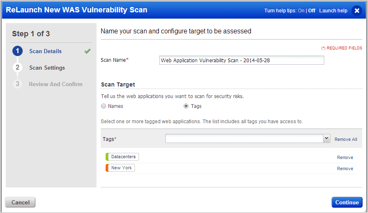Viewport: 368px width, 213px height.
Task: Click in the Scan Name field
Action: coord(241,60)
